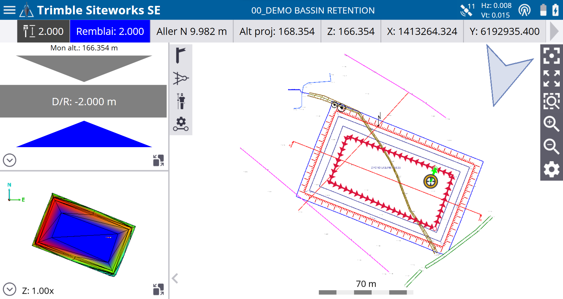The image size is (563, 299).
Task: Swap the 3D surface panel view
Action: 158,289
